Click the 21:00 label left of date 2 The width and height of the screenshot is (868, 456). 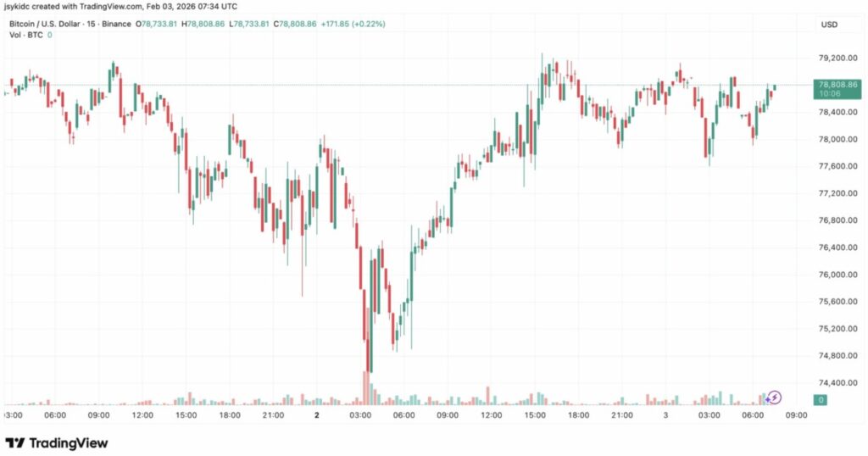pyautogui.click(x=272, y=415)
